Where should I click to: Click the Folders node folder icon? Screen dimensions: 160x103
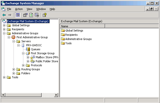click(x=18, y=73)
